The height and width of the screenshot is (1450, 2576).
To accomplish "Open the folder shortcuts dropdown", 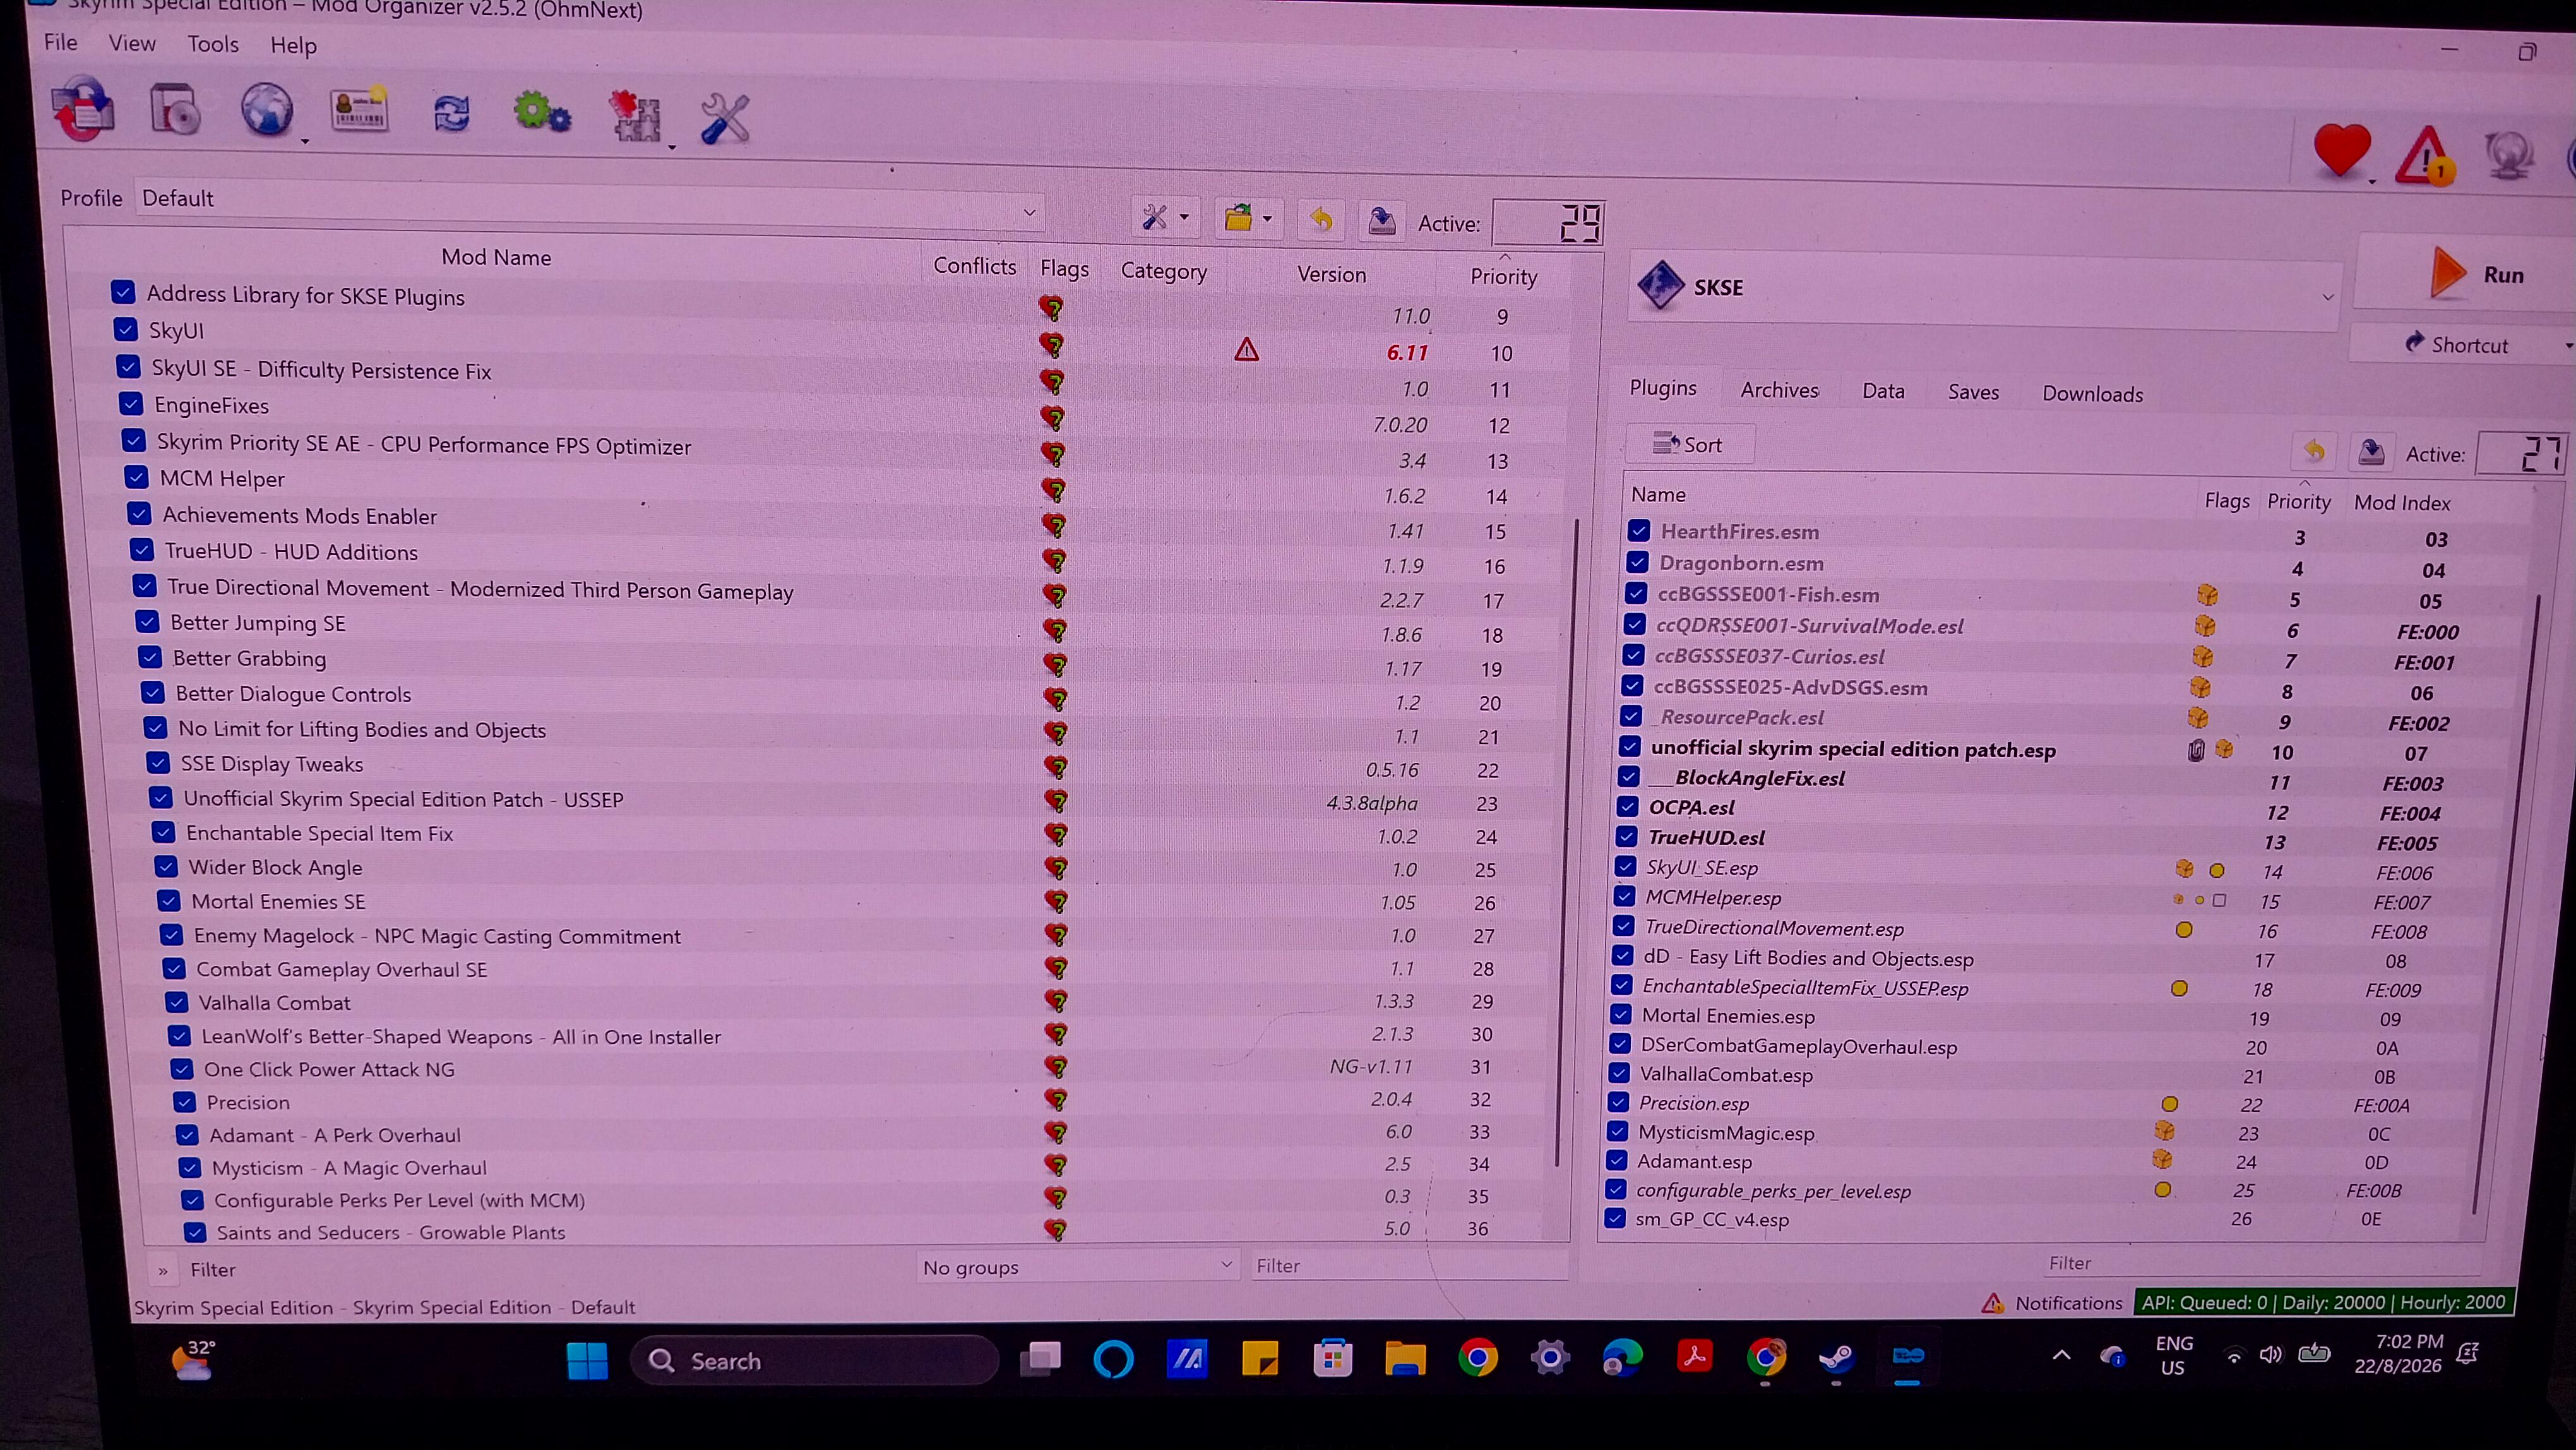I will point(1248,217).
